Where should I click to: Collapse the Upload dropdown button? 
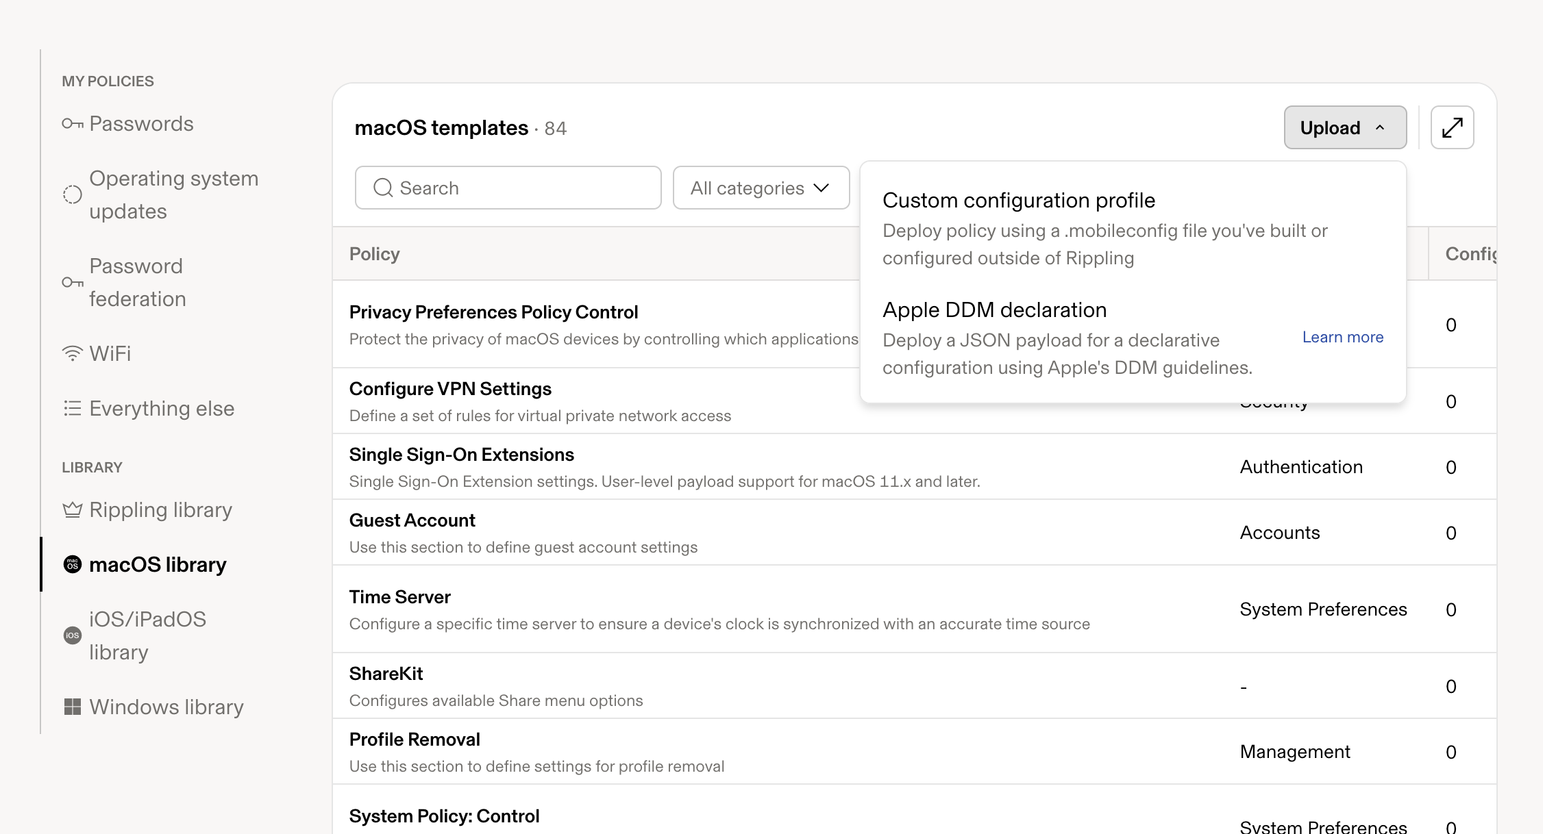[x=1345, y=128]
